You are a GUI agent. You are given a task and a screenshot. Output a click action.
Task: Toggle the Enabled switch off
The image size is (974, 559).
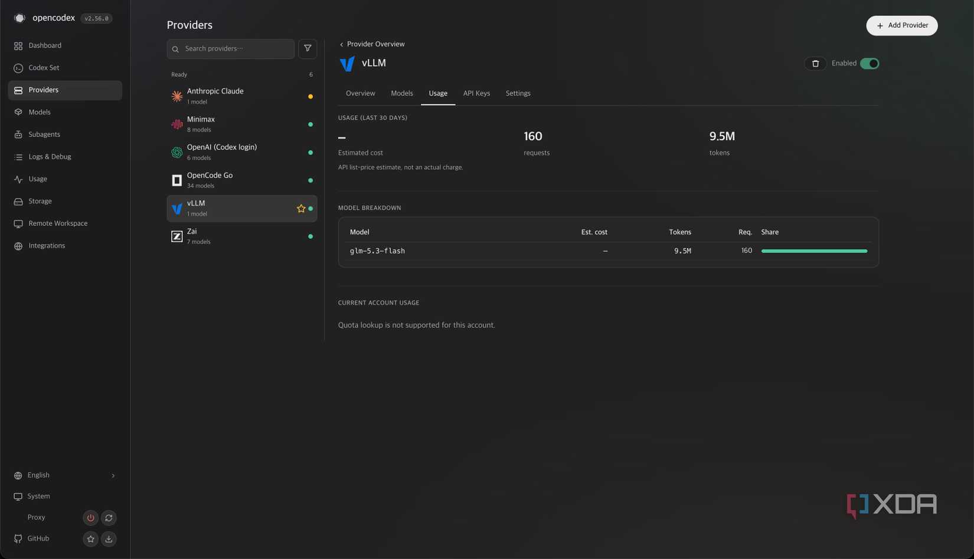click(870, 64)
